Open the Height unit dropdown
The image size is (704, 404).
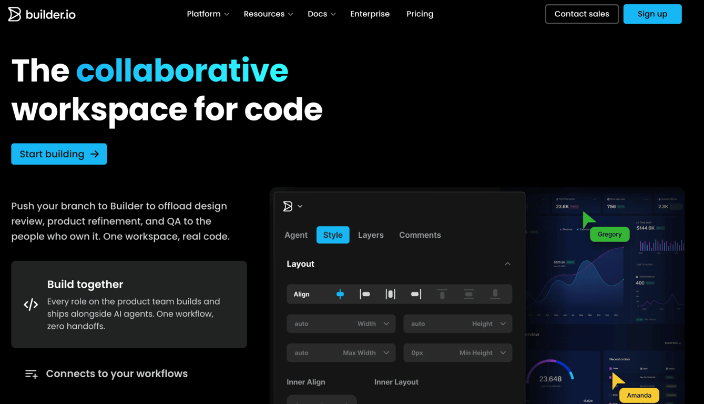click(489, 324)
